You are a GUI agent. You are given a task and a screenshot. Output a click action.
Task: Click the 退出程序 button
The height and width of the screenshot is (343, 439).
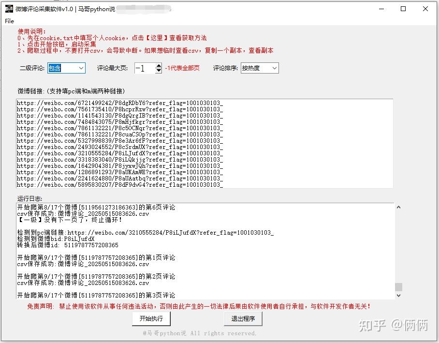243,319
